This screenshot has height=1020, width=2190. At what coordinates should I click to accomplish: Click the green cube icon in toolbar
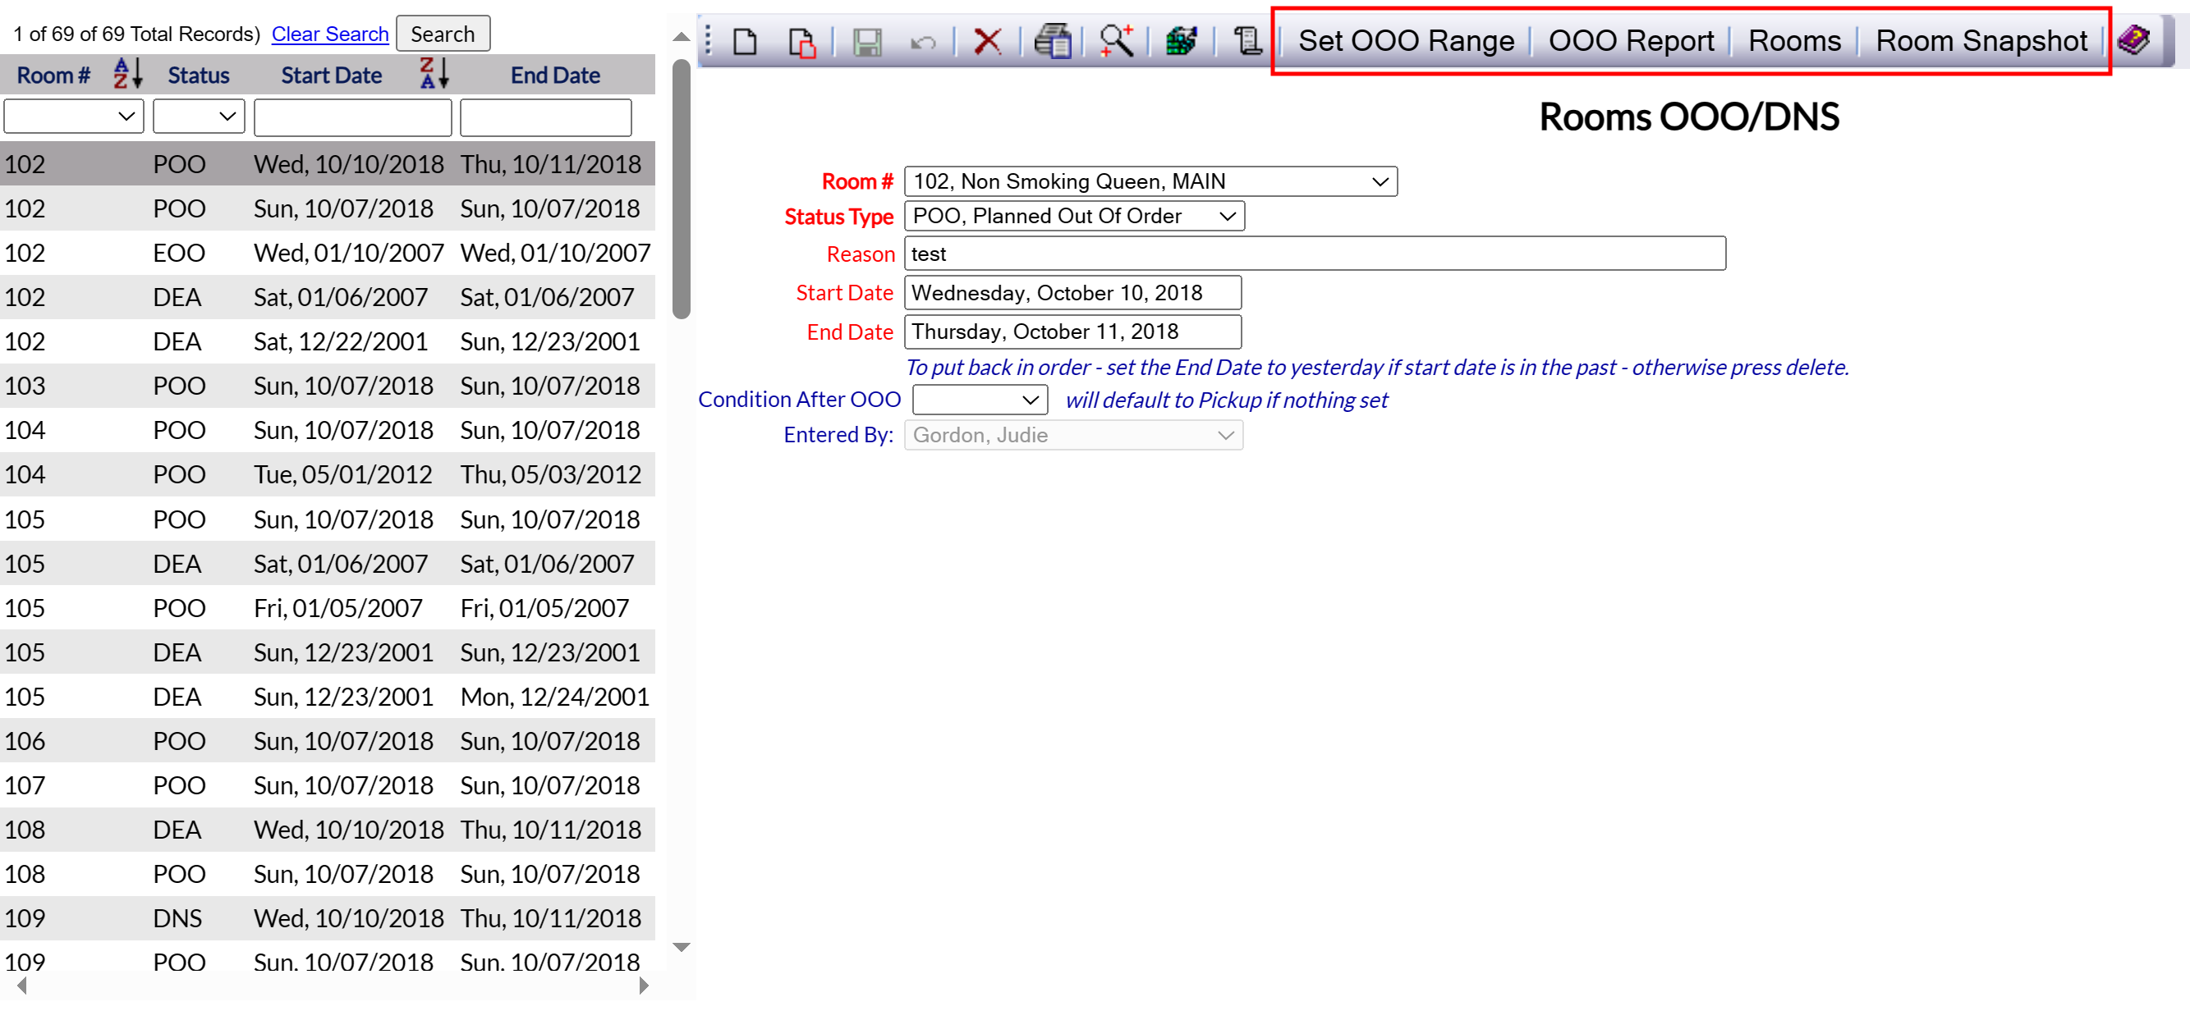[1181, 41]
